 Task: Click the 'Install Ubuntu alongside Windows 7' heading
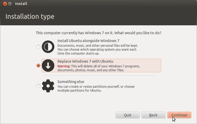pos(88,41)
